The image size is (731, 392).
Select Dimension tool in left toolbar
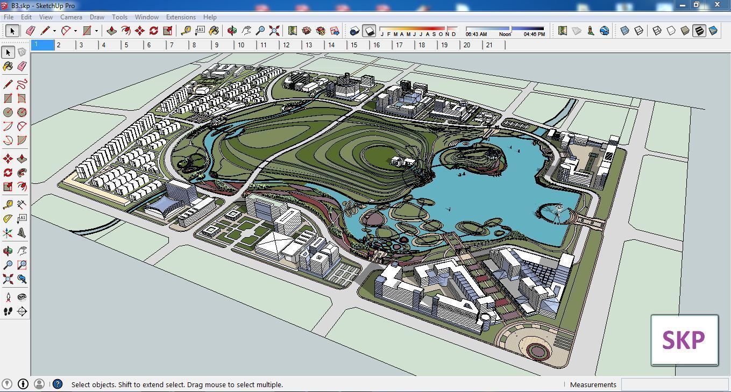click(22, 205)
